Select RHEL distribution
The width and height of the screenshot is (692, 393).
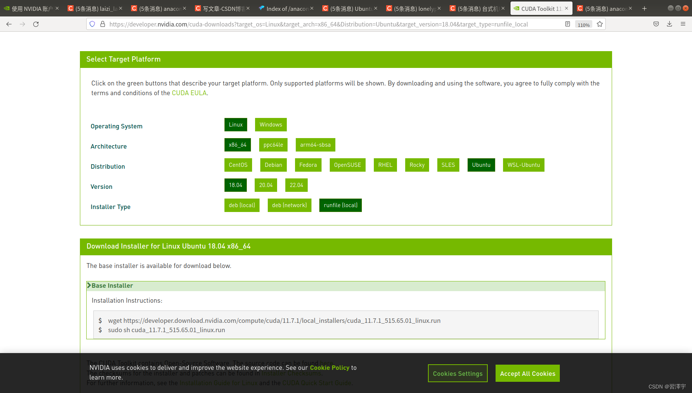pos(385,165)
